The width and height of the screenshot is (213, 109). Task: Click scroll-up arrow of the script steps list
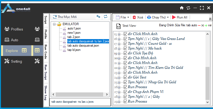(207, 34)
